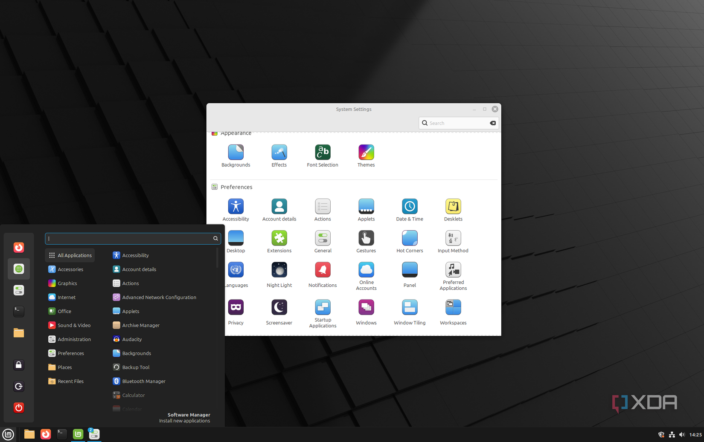Screen dimensions: 704x442
Task: Open the Themes settings
Action: (x=366, y=156)
